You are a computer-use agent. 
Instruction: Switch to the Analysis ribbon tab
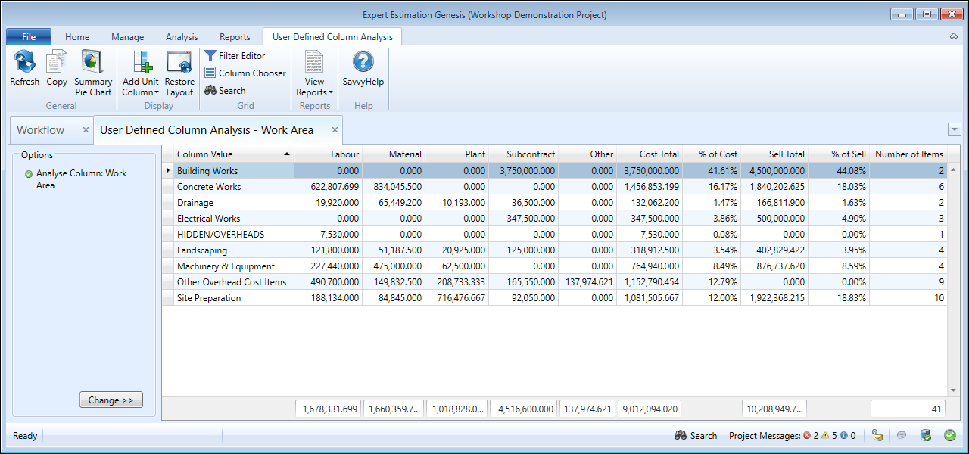[x=182, y=37]
